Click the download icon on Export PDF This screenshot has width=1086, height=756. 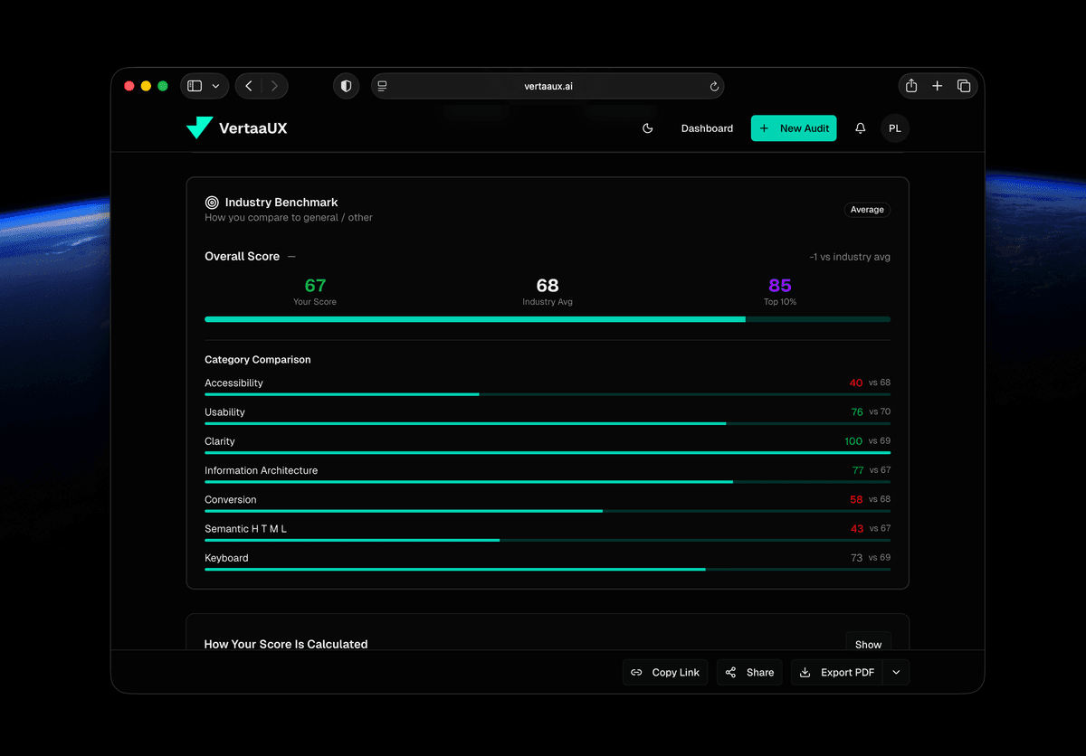pos(805,672)
